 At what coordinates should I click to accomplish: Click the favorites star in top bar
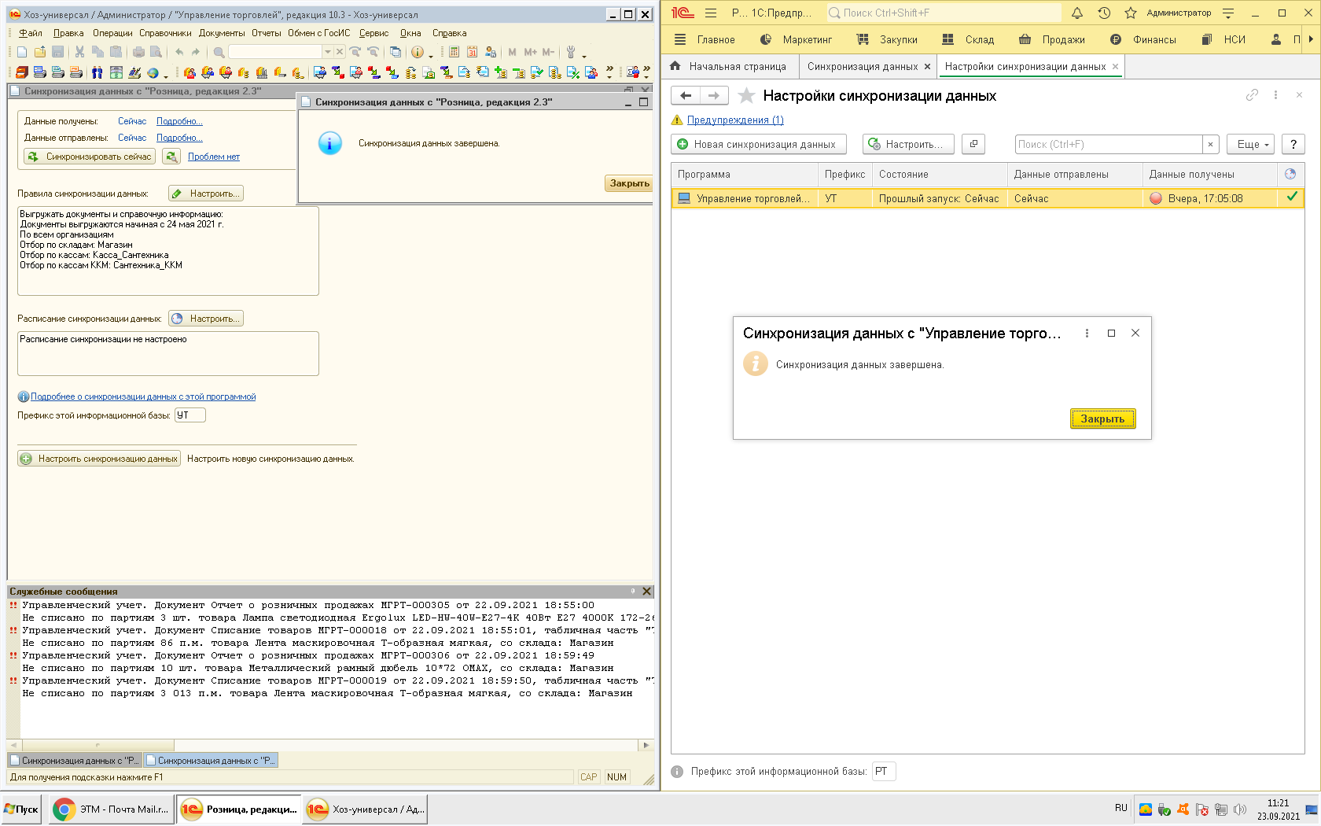[1130, 13]
